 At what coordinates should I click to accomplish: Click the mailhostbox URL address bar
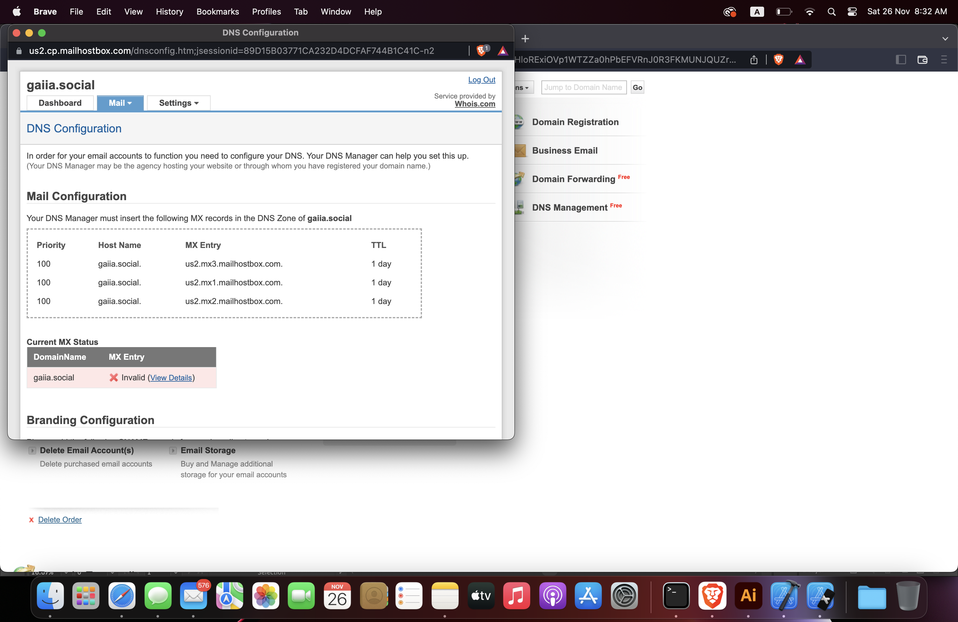point(232,51)
